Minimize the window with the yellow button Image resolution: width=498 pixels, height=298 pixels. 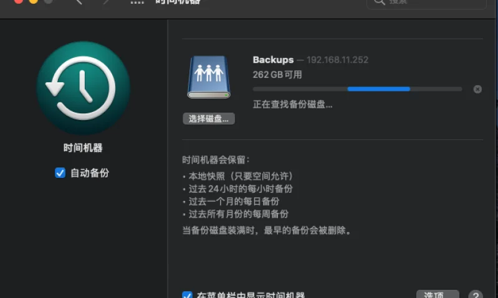(x=34, y=1)
